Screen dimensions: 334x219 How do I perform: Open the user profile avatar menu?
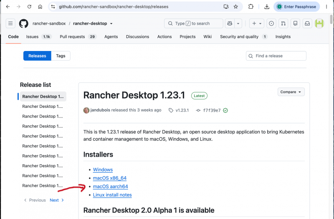point(319,23)
